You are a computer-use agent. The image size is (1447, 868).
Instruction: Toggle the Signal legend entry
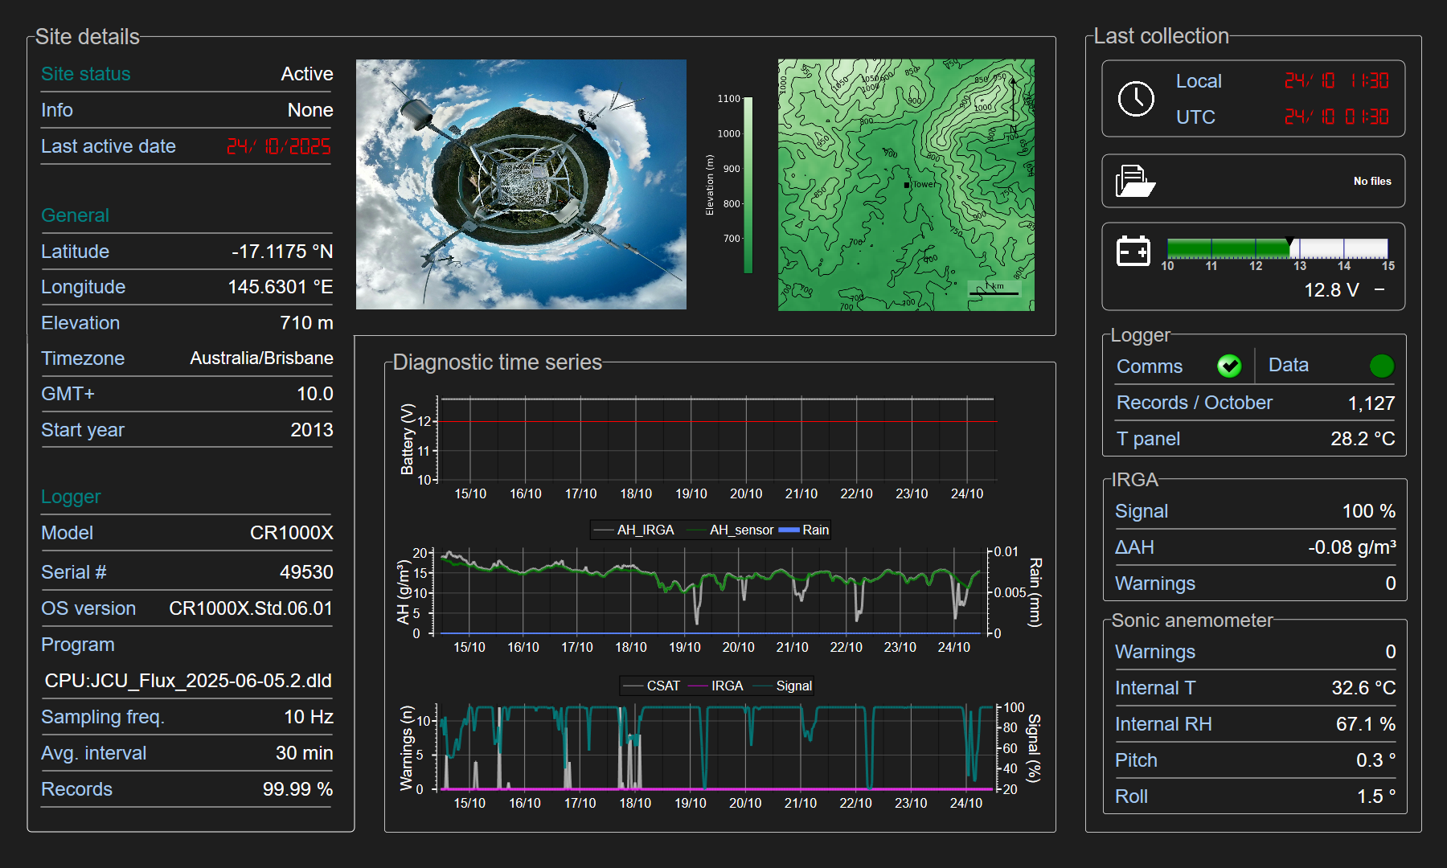point(784,686)
